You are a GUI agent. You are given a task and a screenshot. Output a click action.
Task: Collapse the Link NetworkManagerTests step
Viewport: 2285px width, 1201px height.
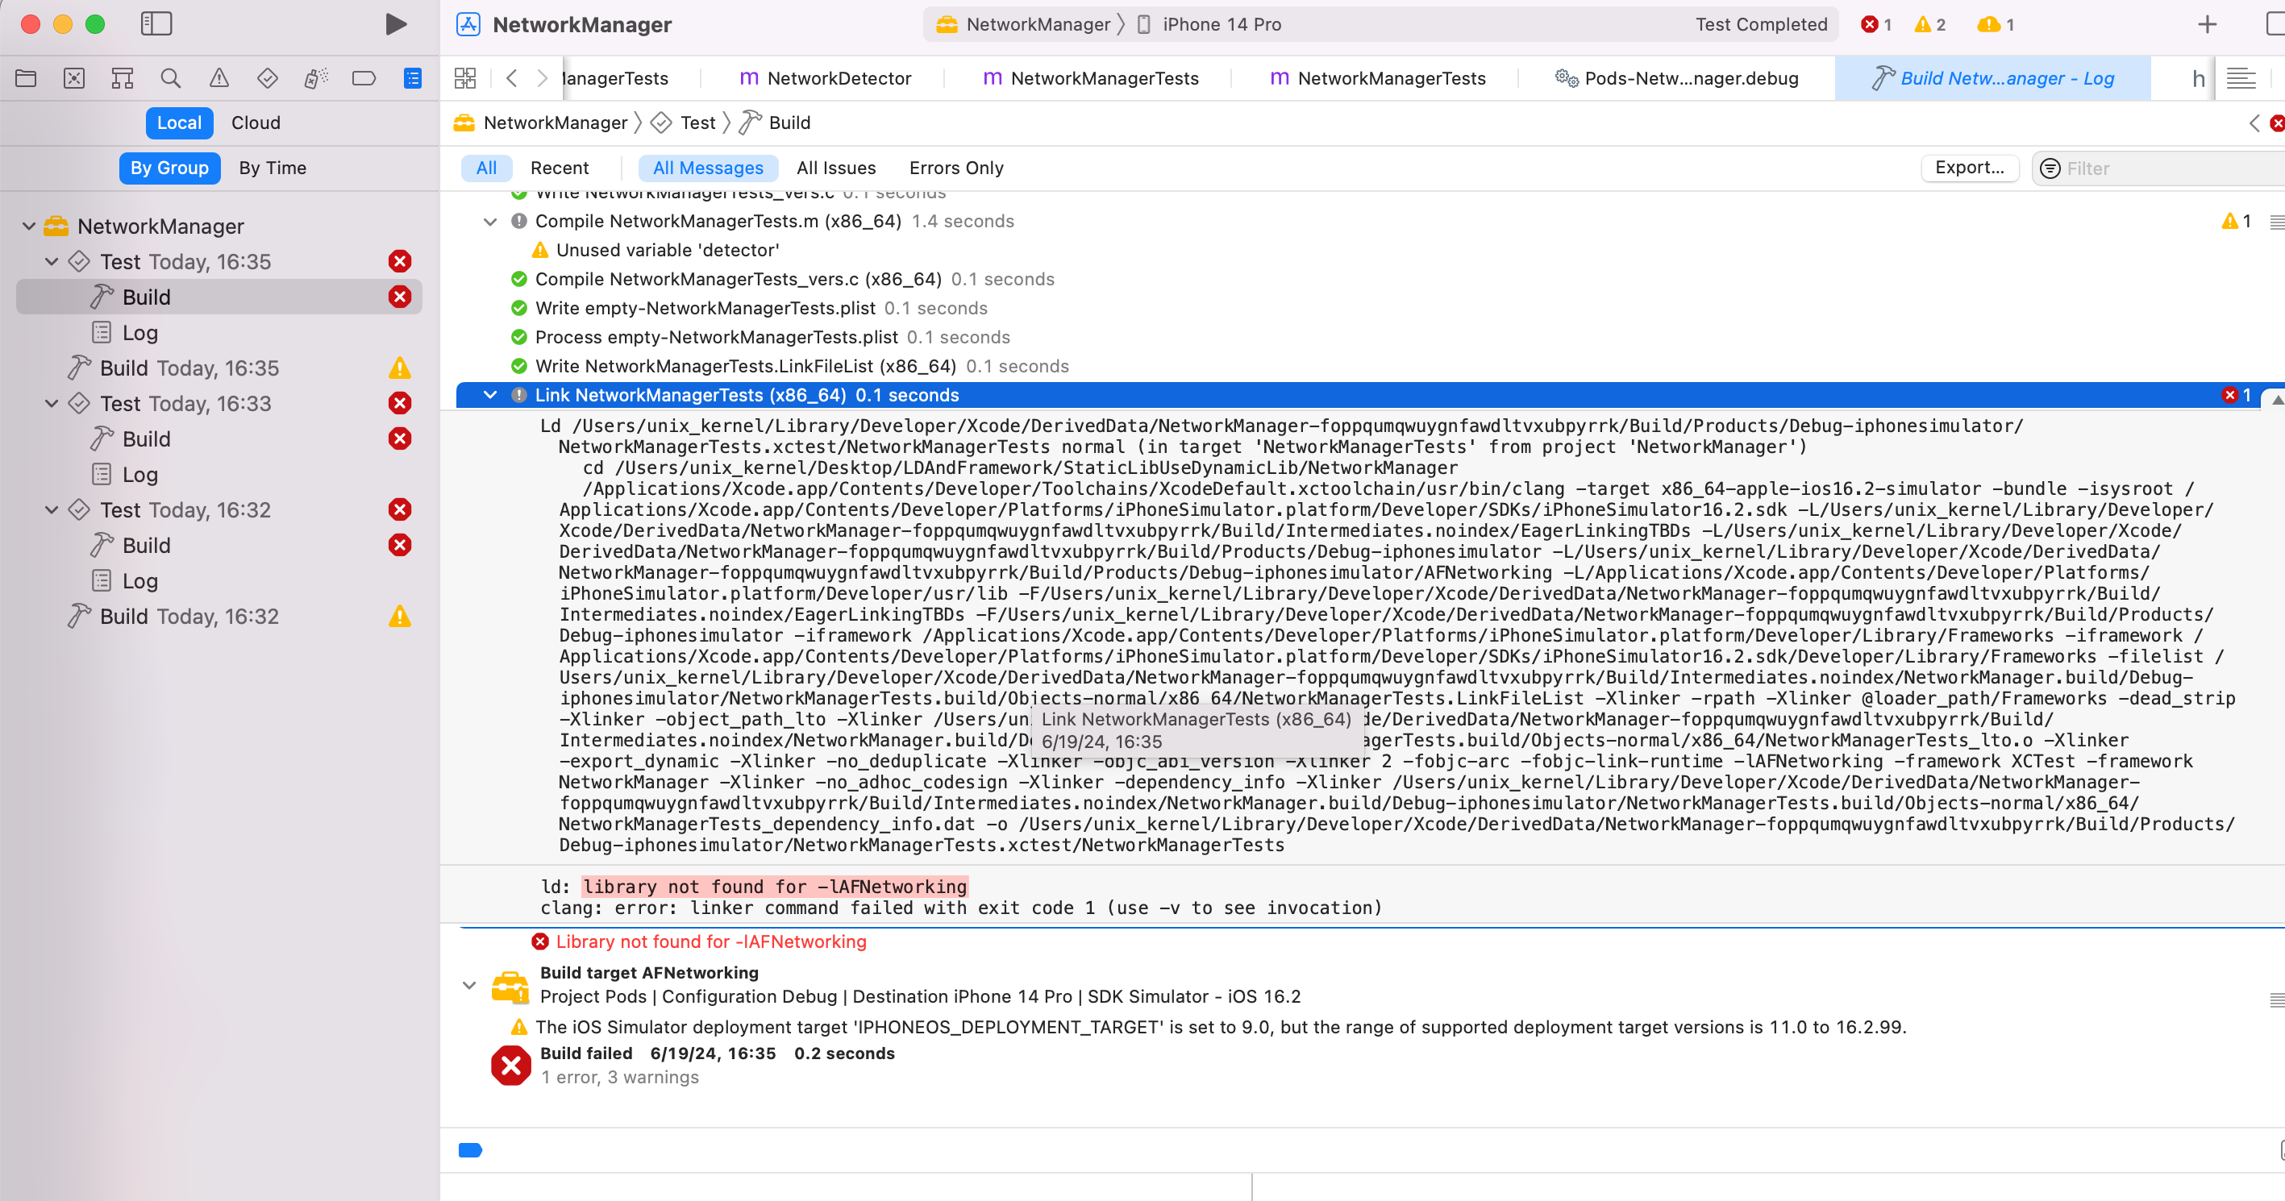point(489,395)
